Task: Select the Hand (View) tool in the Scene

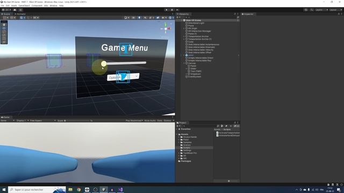Action: (4, 25)
